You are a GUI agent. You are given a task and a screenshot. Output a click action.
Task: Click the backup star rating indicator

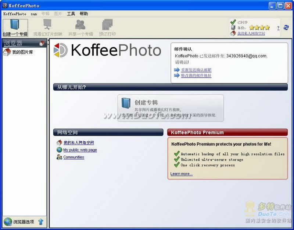click(259, 28)
